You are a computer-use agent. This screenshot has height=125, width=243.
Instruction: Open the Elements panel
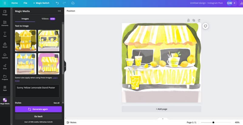coord(5,23)
